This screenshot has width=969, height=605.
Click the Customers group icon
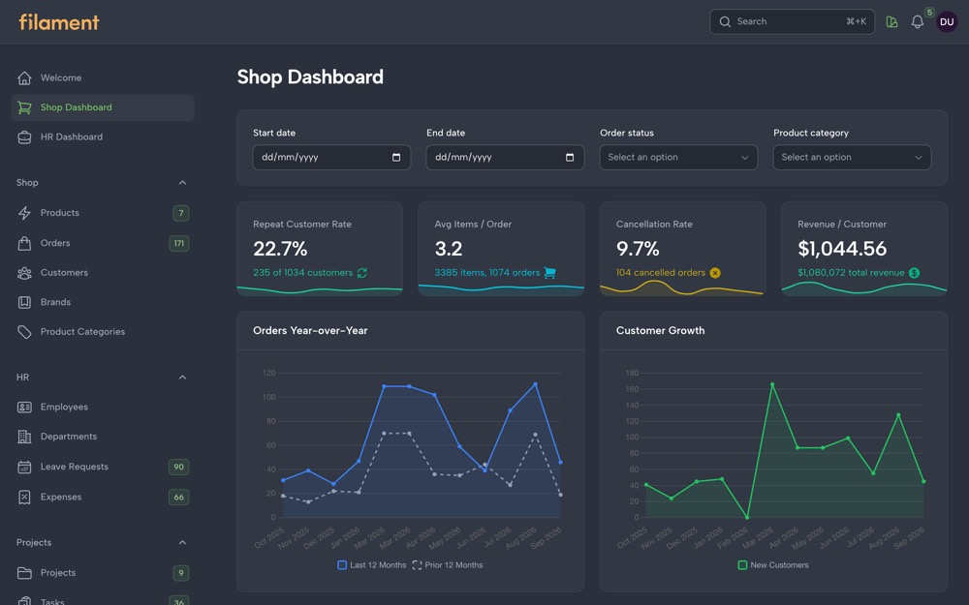24,273
